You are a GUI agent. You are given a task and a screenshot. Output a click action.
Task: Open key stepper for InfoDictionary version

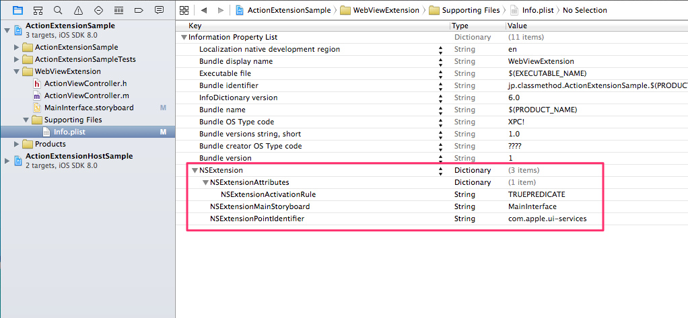440,98
